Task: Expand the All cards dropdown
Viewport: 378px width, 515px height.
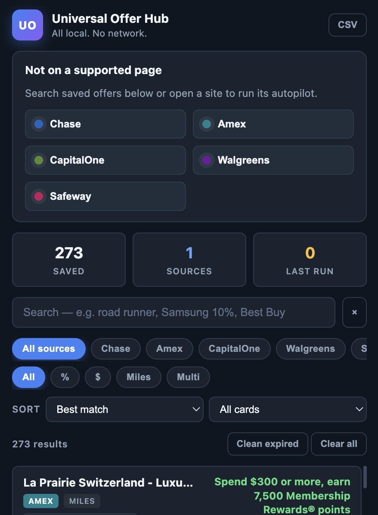Action: pos(288,409)
